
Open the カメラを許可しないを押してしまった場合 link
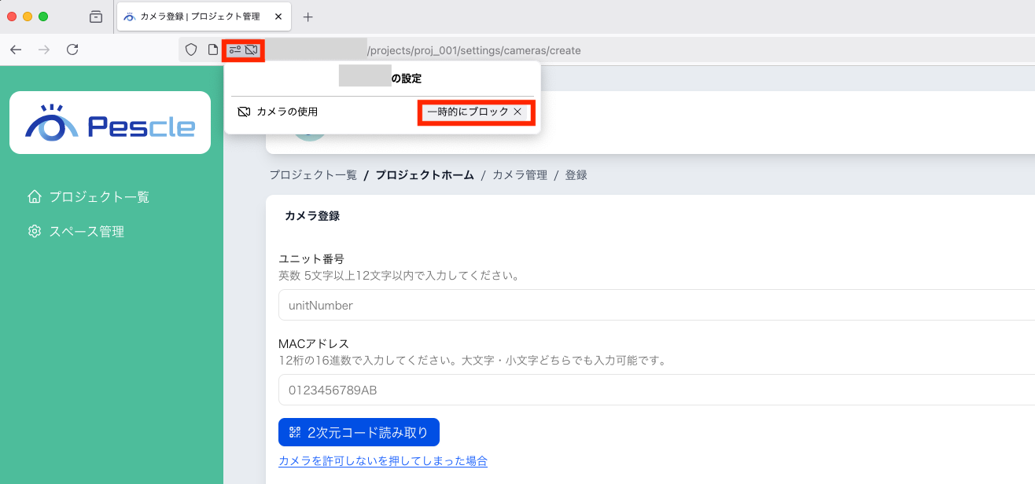382,461
